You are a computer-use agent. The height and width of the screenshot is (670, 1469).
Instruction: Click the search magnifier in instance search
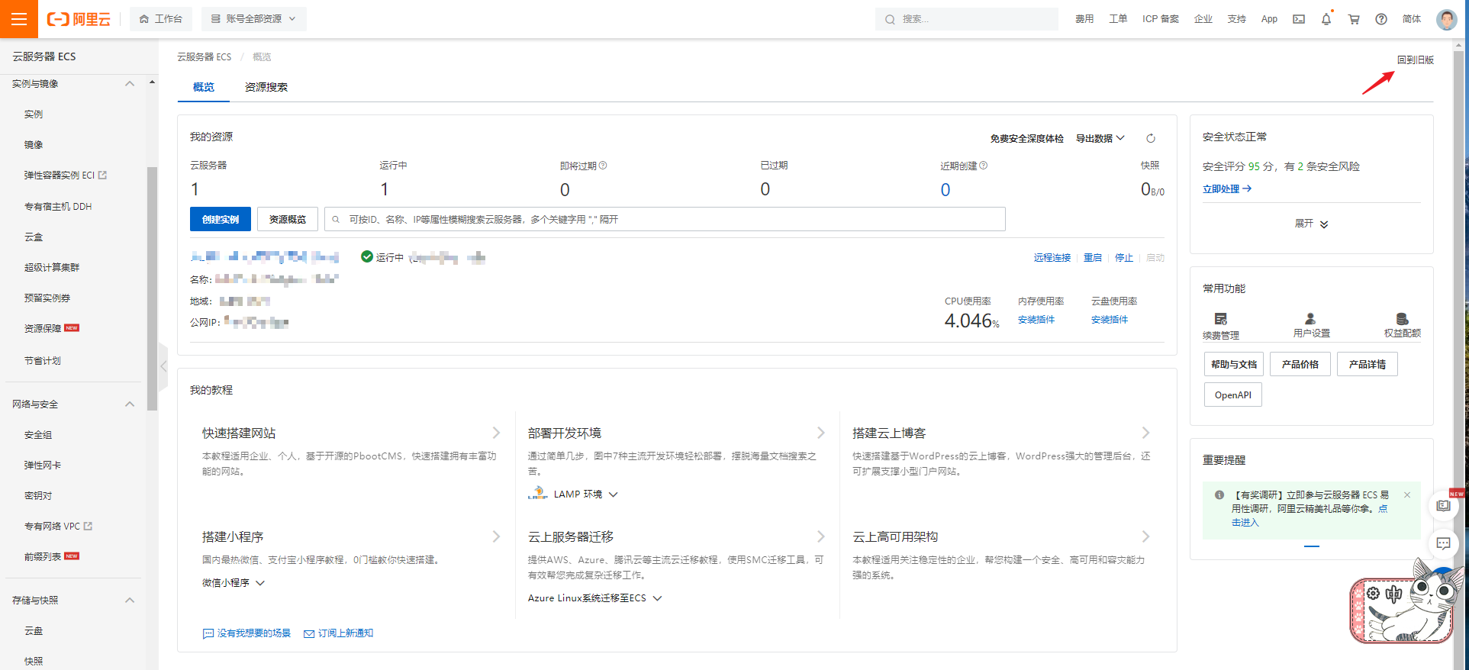coord(336,220)
